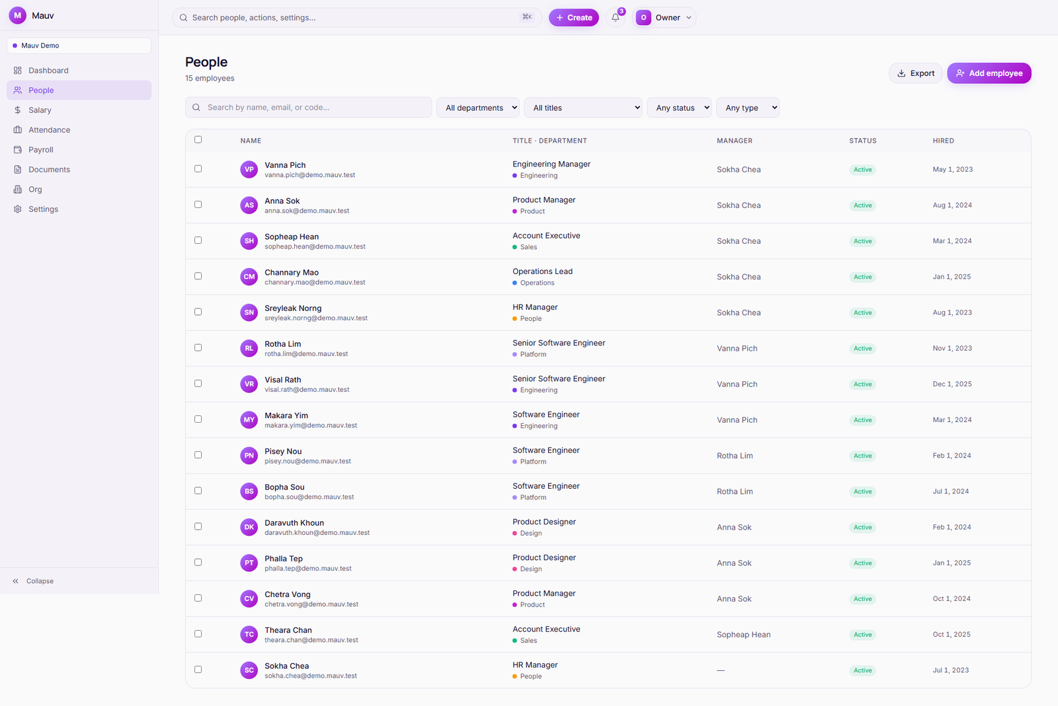
Task: Click the PN avatar for Pisey Nou
Action: (249, 456)
